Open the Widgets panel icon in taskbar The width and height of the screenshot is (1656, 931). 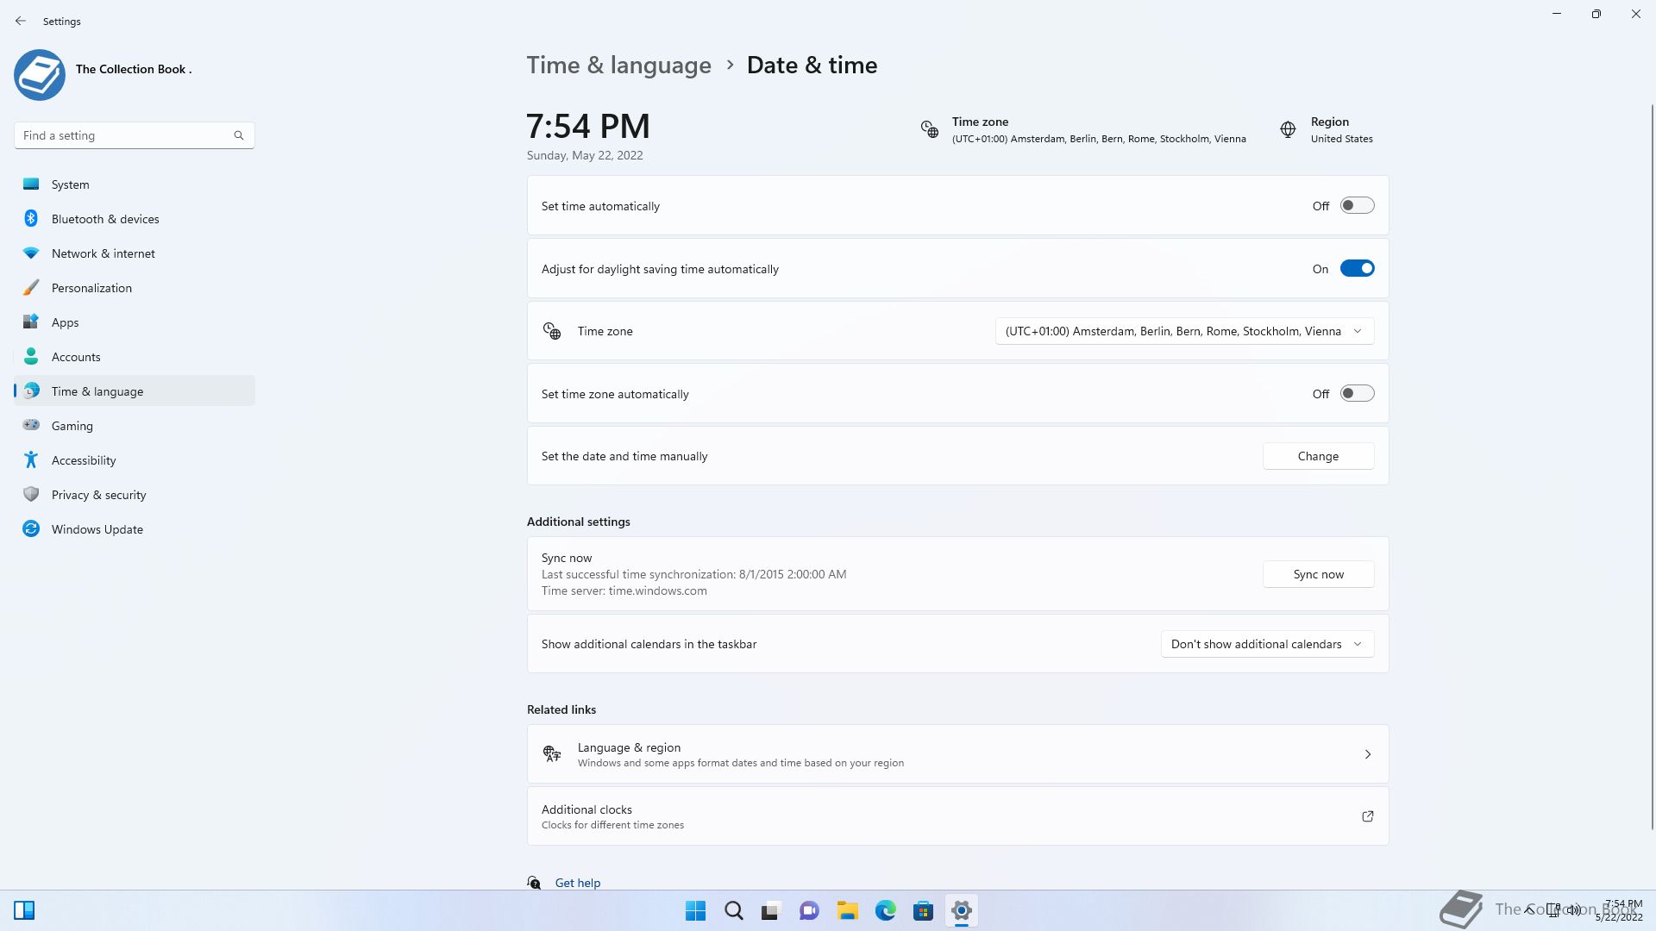(24, 911)
